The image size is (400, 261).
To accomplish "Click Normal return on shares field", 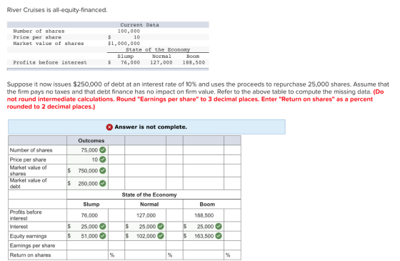I will pos(146,255).
